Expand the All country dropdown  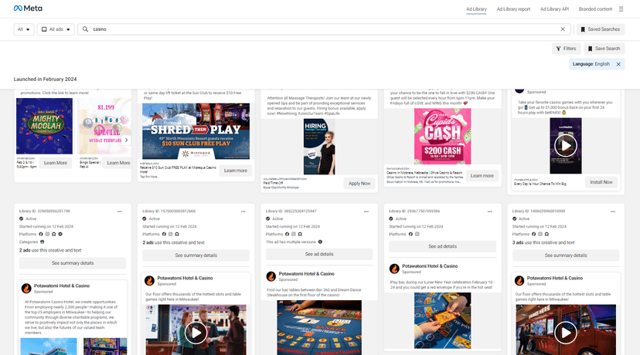24,29
